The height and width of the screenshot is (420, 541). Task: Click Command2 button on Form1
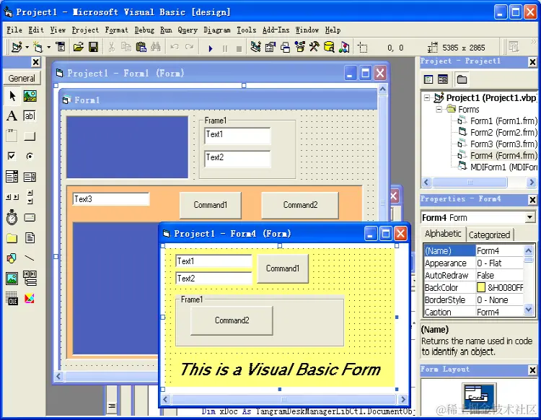300,205
